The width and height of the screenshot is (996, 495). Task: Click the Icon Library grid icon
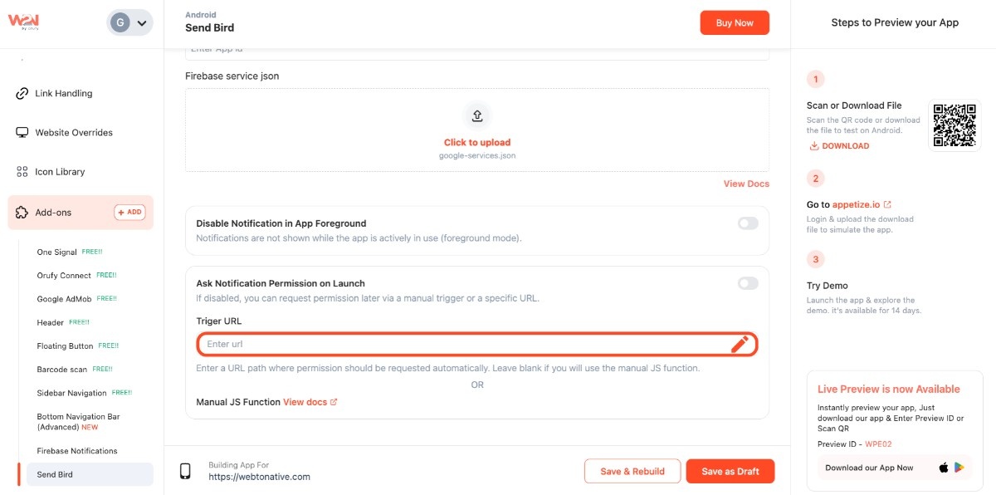pyautogui.click(x=22, y=172)
